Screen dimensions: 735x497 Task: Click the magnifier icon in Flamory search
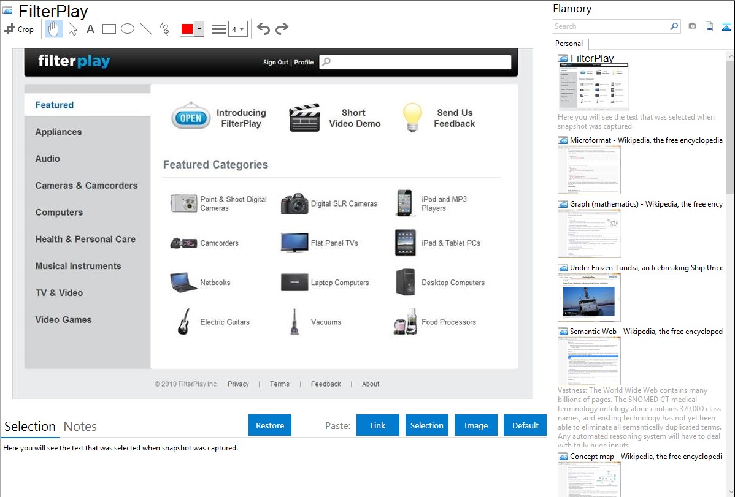pos(674,26)
